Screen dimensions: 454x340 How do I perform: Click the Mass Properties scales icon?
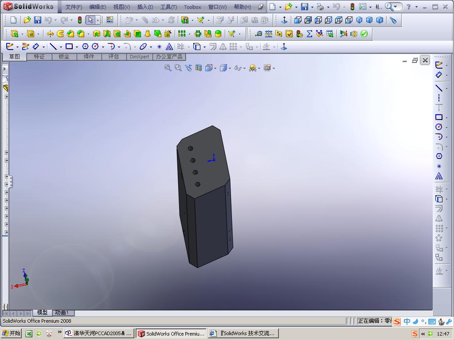(x=269, y=34)
